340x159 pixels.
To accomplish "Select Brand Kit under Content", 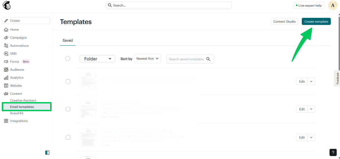I will coord(17,113).
